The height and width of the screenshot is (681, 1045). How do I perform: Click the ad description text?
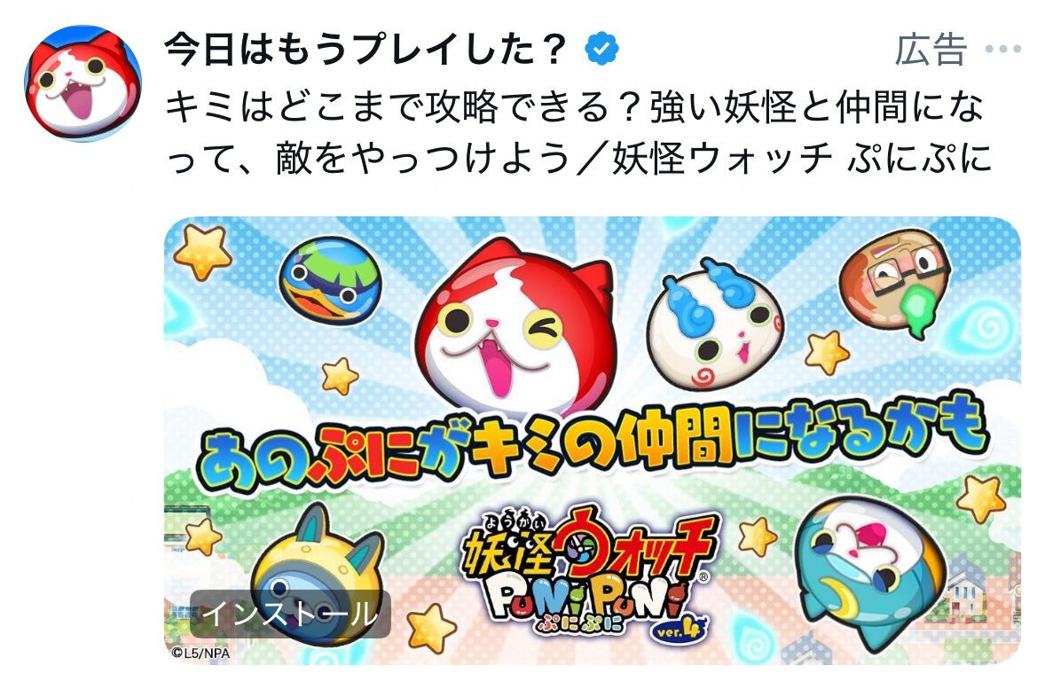(578, 133)
